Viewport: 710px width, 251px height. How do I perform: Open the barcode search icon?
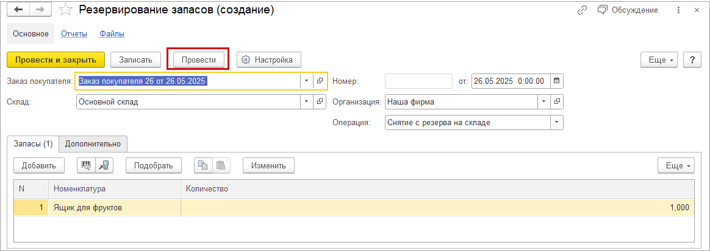coord(86,165)
